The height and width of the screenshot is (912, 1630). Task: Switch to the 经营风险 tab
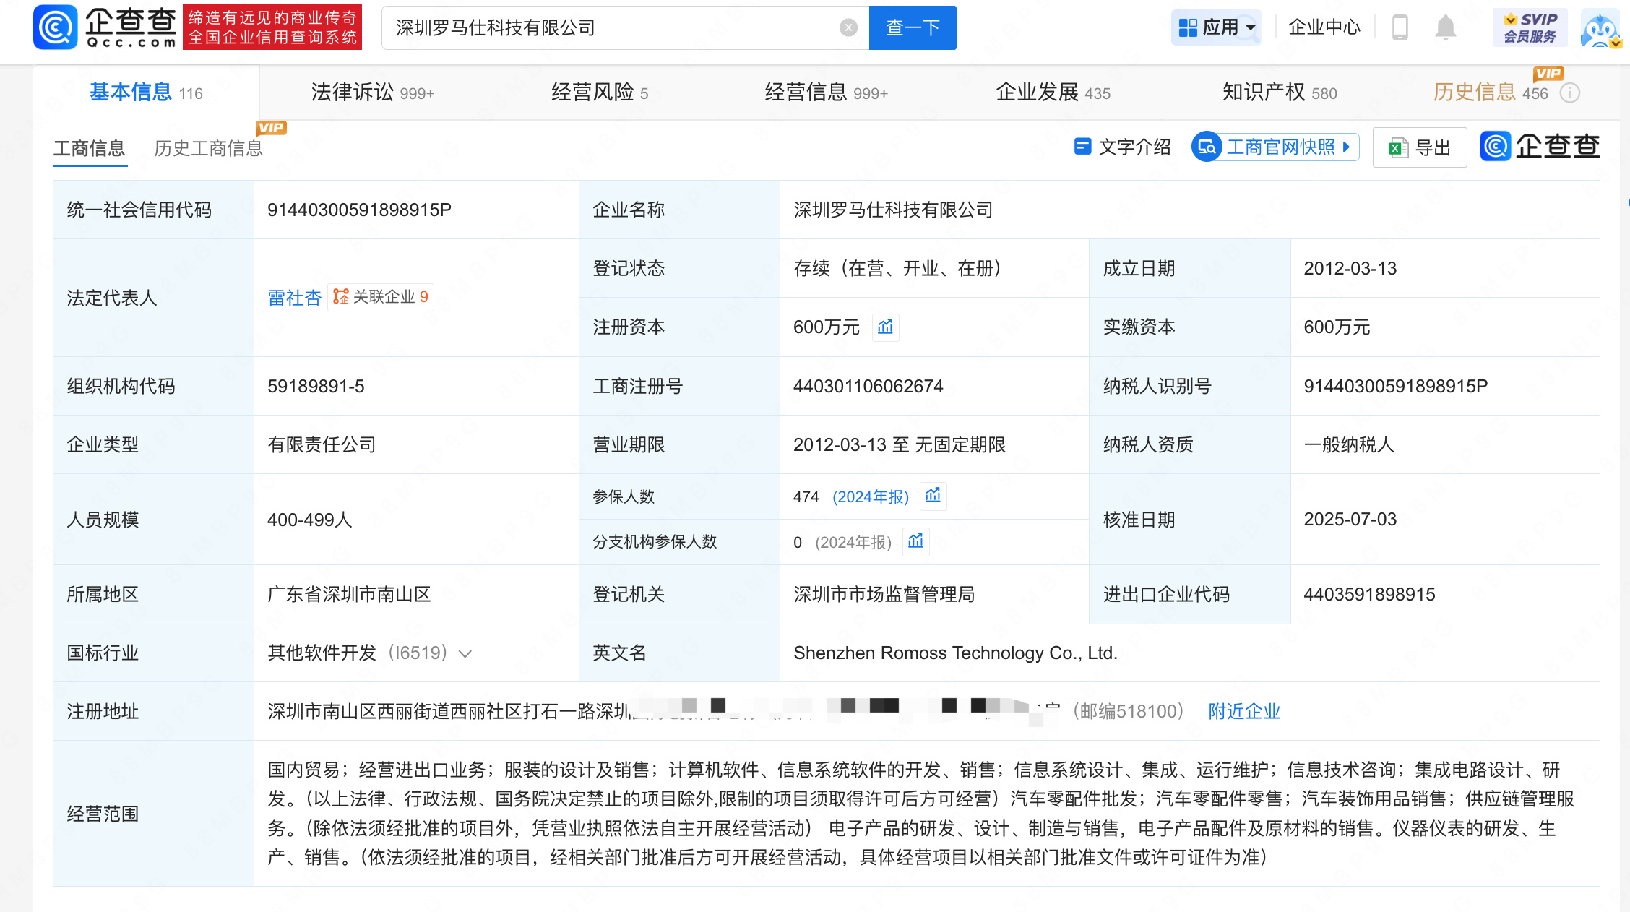[600, 93]
